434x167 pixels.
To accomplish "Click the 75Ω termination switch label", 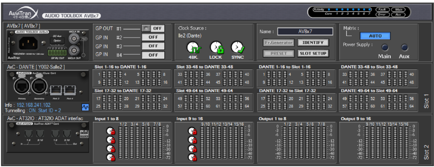I will tap(83, 39).
